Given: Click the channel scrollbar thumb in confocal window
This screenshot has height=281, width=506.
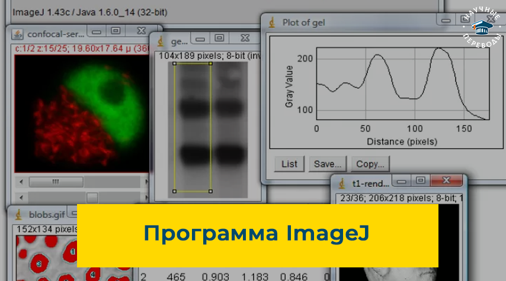Looking at the screenshot, I should click(x=56, y=182).
